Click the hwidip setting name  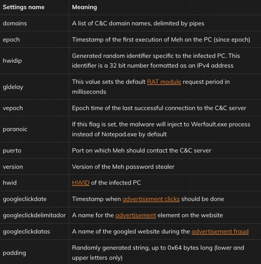[x=12, y=60]
